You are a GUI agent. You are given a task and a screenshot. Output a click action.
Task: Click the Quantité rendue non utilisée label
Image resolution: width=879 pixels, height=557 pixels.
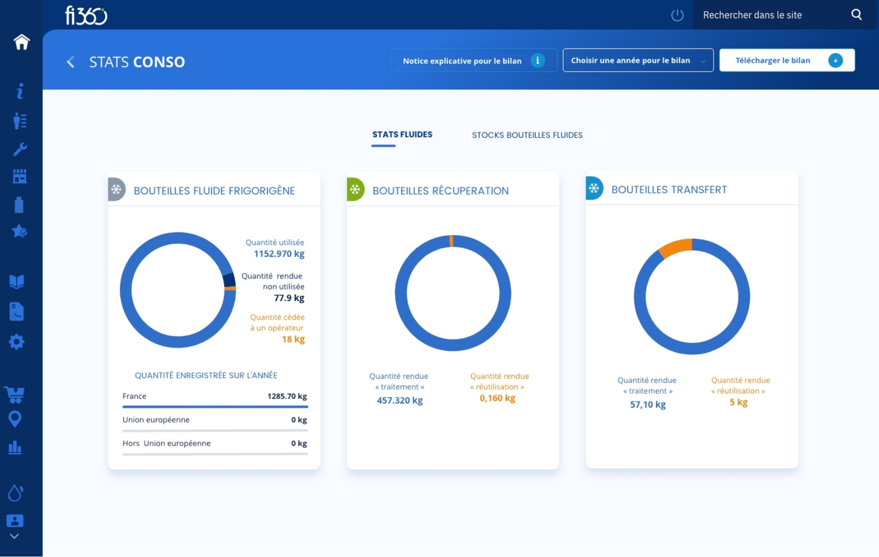click(x=273, y=281)
